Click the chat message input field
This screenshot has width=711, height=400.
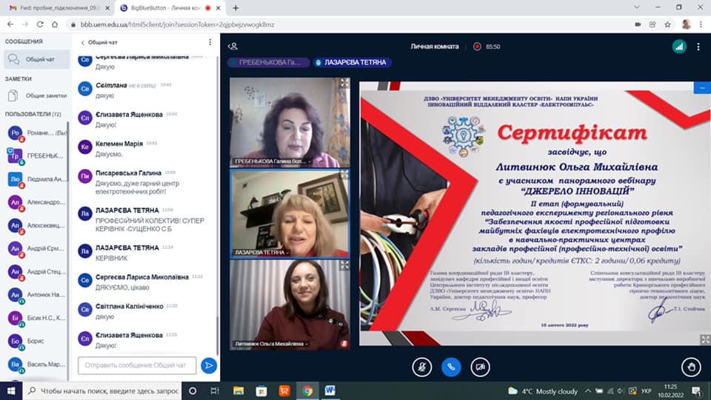coord(137,365)
